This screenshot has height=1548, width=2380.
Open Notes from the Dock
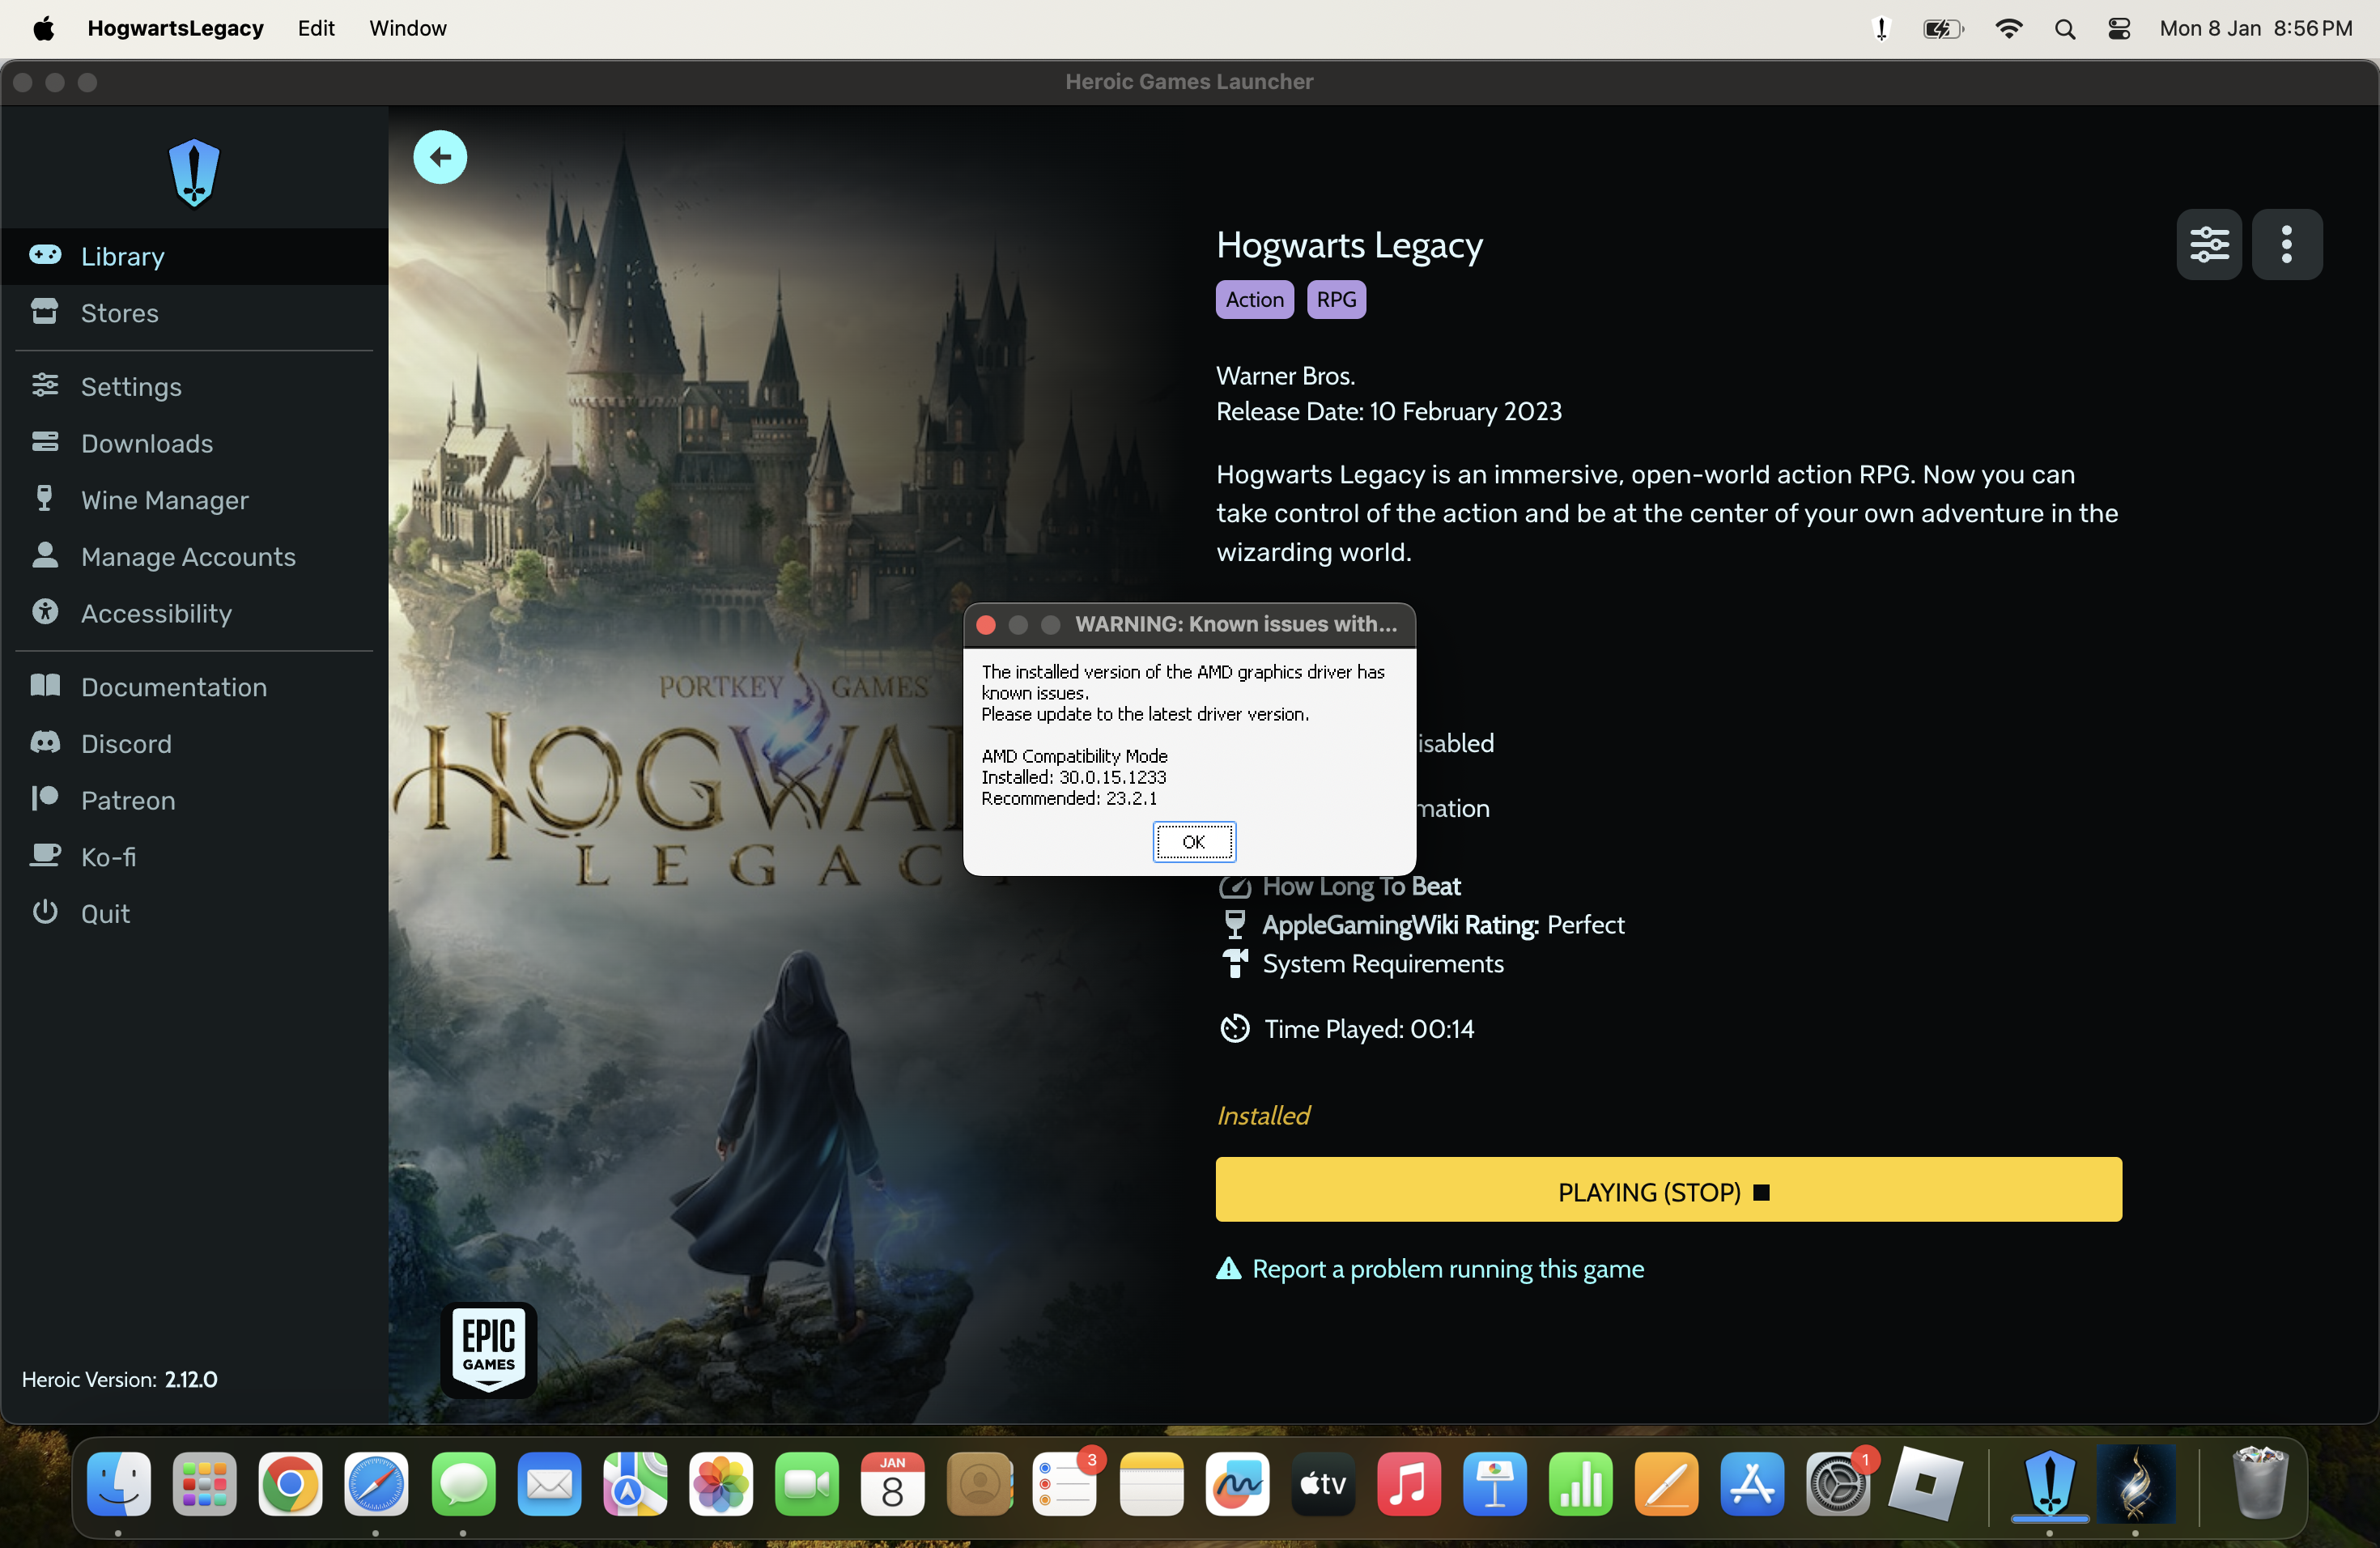coord(1151,1484)
